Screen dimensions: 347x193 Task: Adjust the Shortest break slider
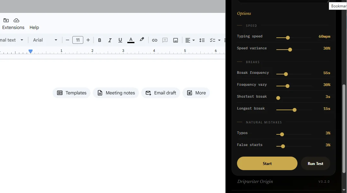(294, 98)
